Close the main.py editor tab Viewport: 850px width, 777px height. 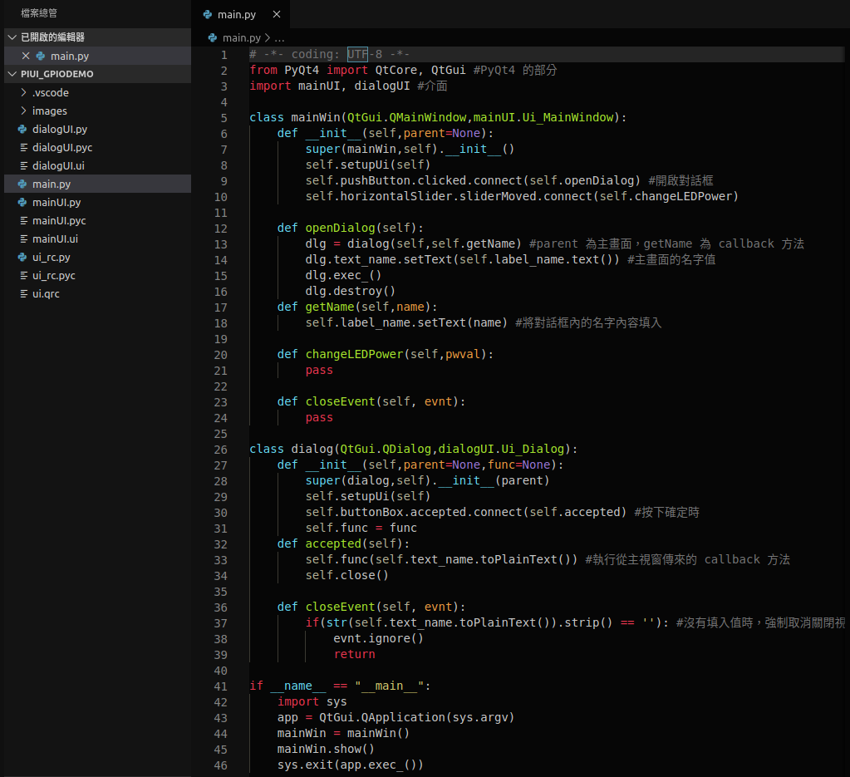277,14
